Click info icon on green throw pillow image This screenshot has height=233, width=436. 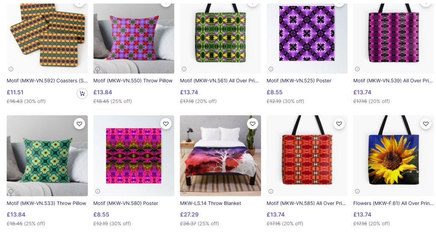(11, 191)
